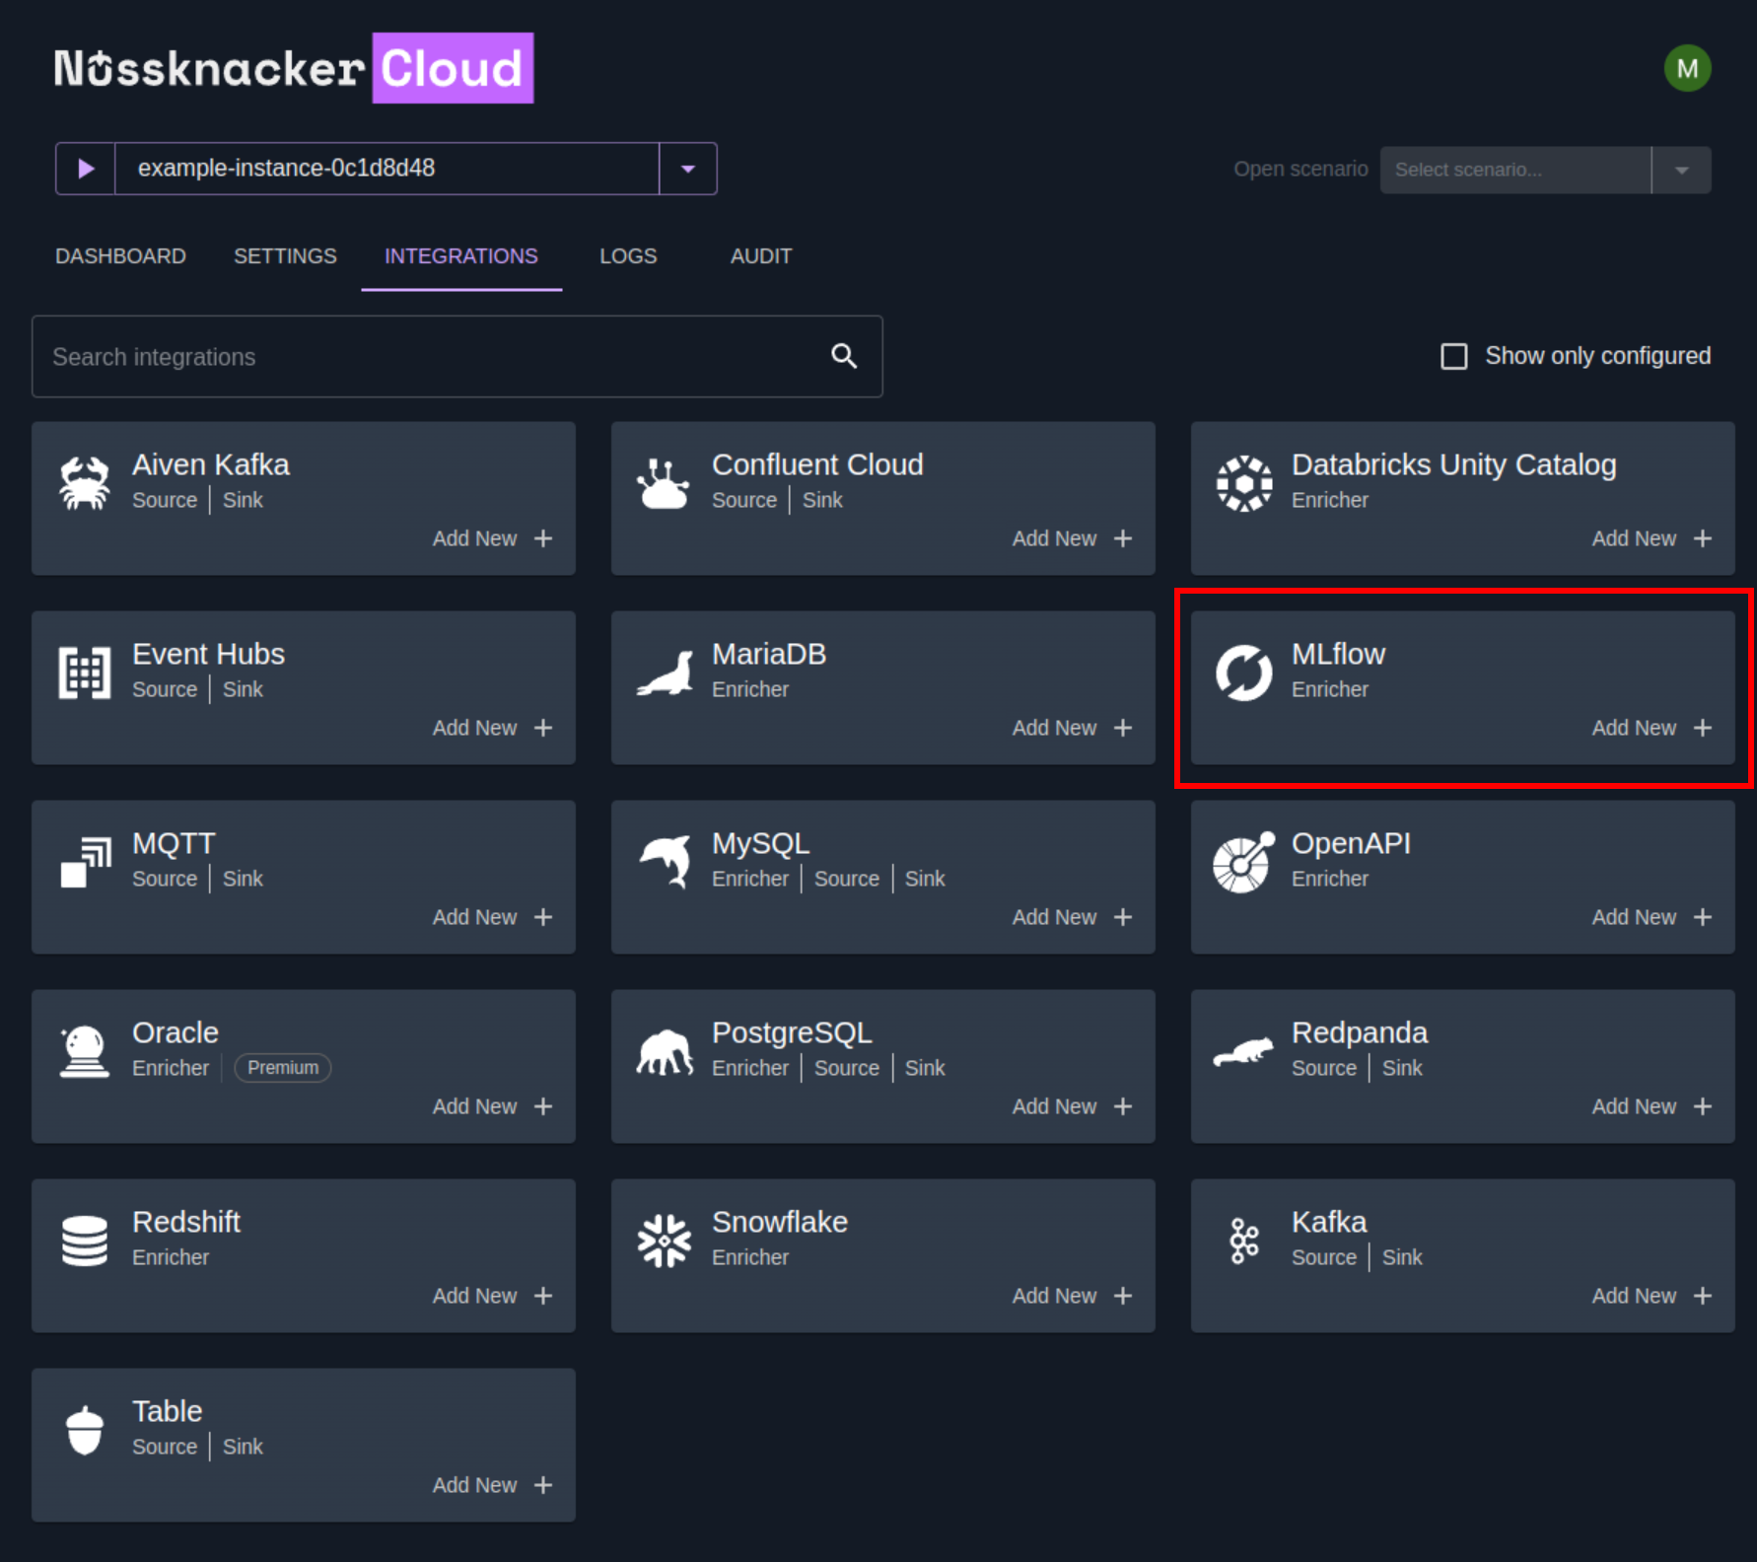1757x1562 pixels.
Task: Click the Event Hubs title text
Action: point(208,654)
